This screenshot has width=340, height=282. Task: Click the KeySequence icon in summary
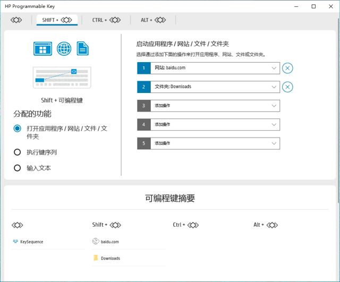[15, 242]
